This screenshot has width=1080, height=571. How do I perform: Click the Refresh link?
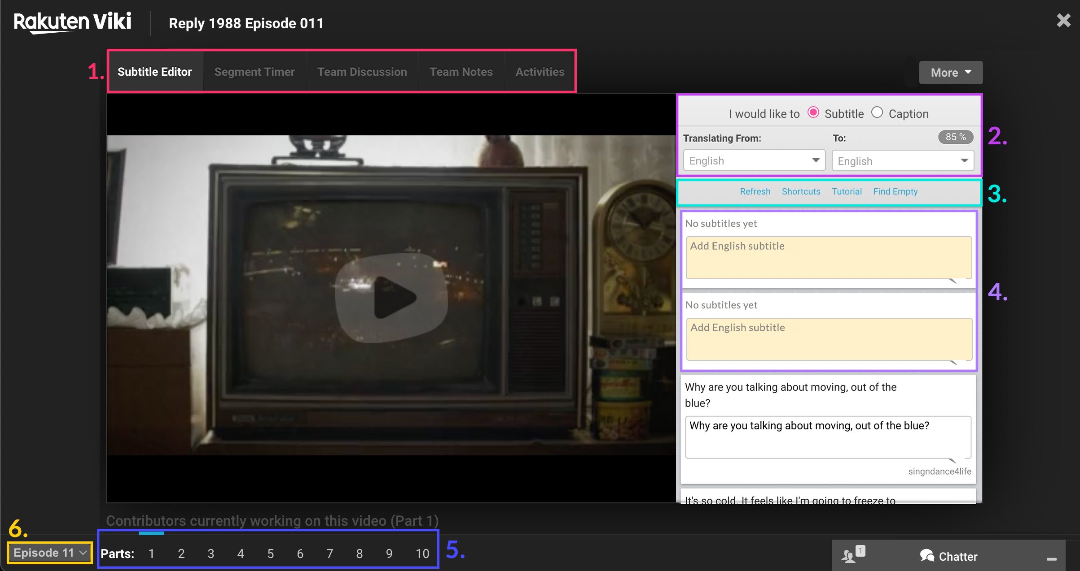[755, 191]
